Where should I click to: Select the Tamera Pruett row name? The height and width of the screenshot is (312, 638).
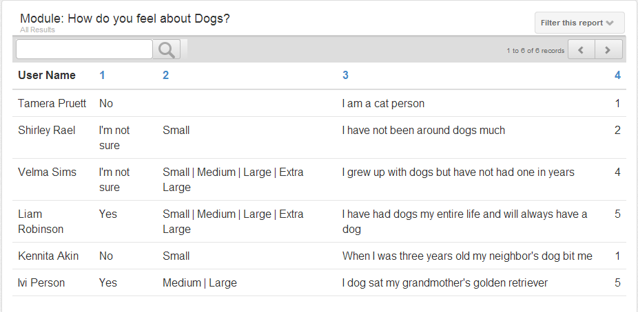click(52, 104)
